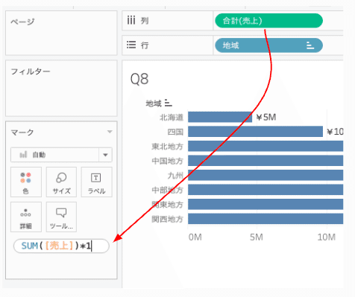Open the サイズ (Size) mark card
355x297 pixels.
pos(61,182)
